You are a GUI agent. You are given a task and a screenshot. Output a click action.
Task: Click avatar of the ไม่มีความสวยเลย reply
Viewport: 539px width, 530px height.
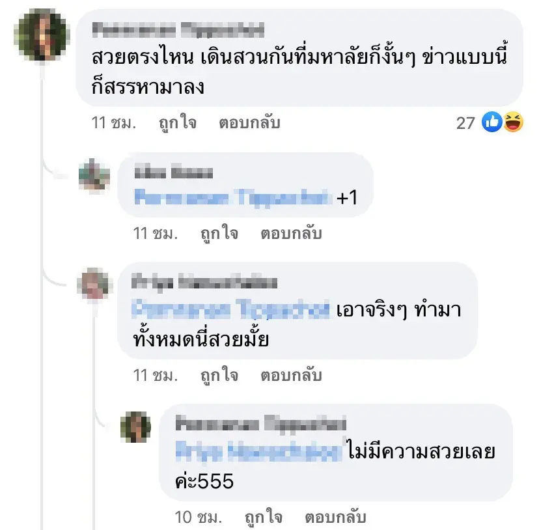tap(135, 427)
